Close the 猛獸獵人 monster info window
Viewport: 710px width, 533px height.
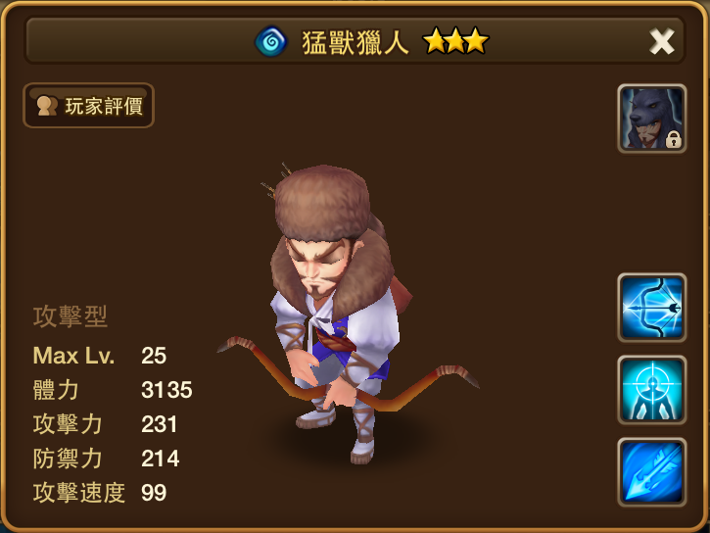pyautogui.click(x=662, y=42)
